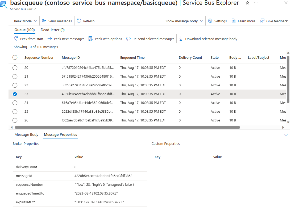Screen dimensions: 295x211
Task: Open the Show message body dropdown
Action: pos(184,21)
